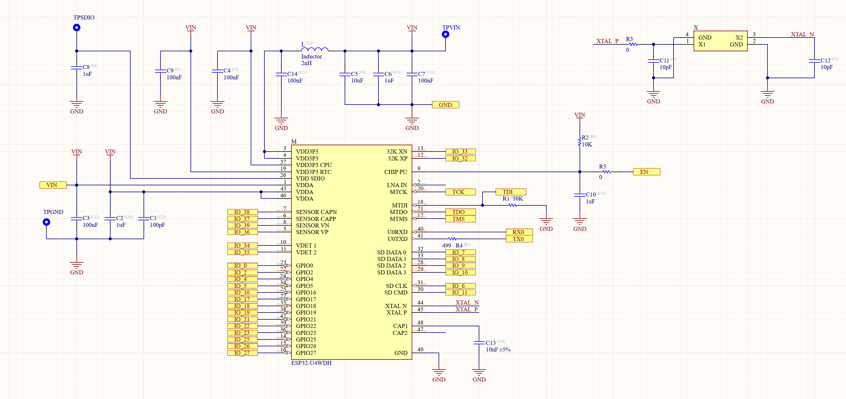Select capacitor C10 1uF symbol
This screenshot has height=399, width=846.
point(580,195)
